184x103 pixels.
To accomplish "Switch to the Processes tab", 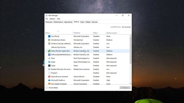I will tap(49, 22).
